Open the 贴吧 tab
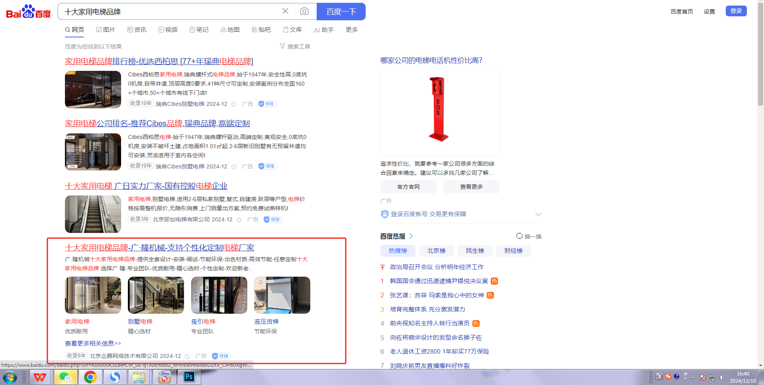This screenshot has height=385, width=764. click(261, 30)
